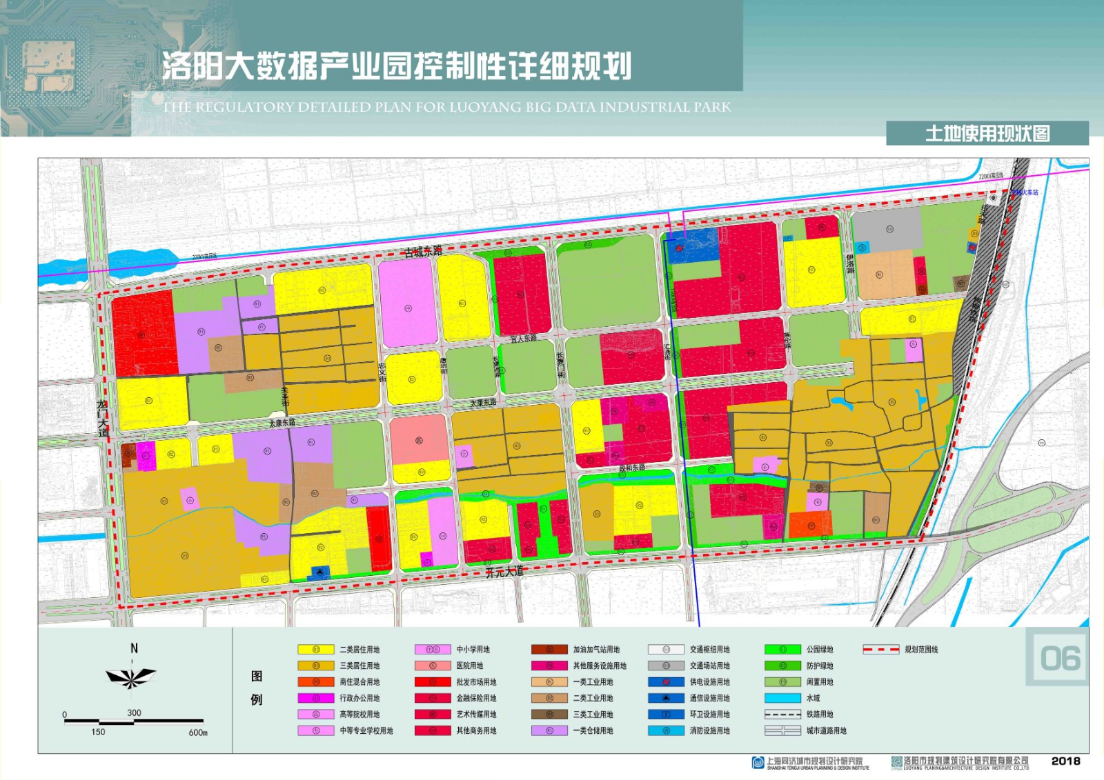Click the Luoyang planning institute logo
Image resolution: width=1104 pixels, height=780 pixels.
896,762
